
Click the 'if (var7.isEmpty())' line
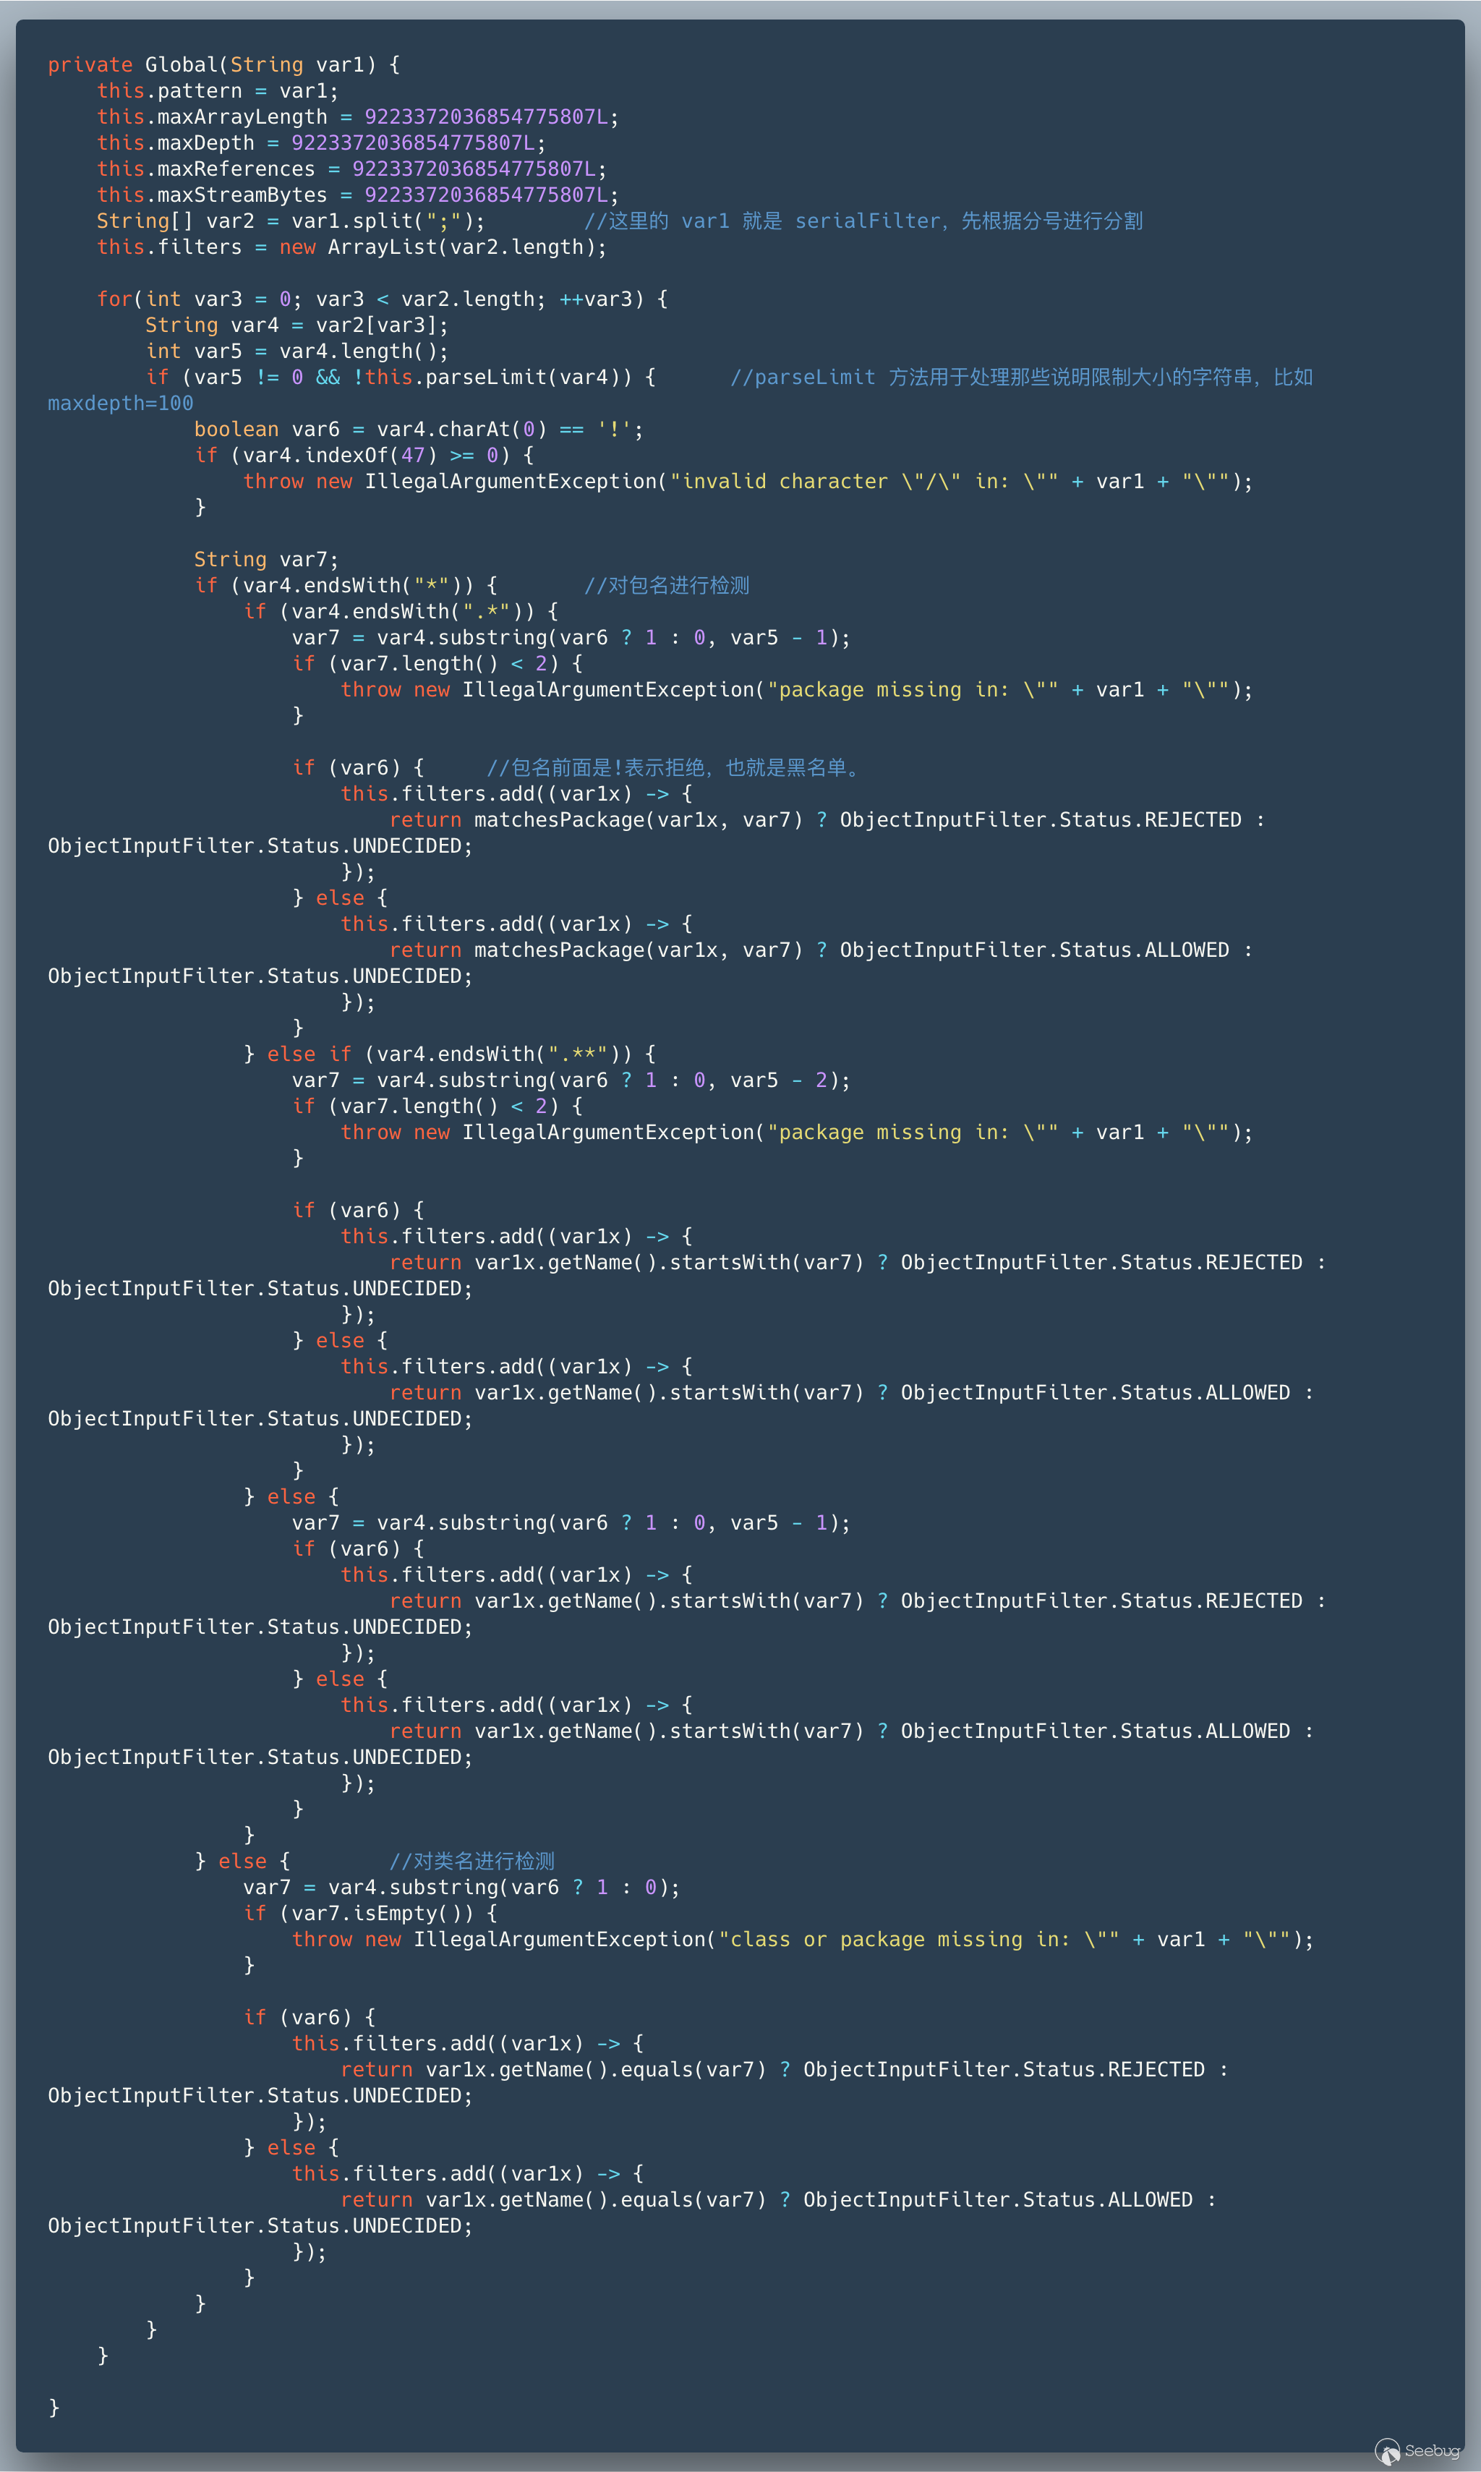point(370,1913)
